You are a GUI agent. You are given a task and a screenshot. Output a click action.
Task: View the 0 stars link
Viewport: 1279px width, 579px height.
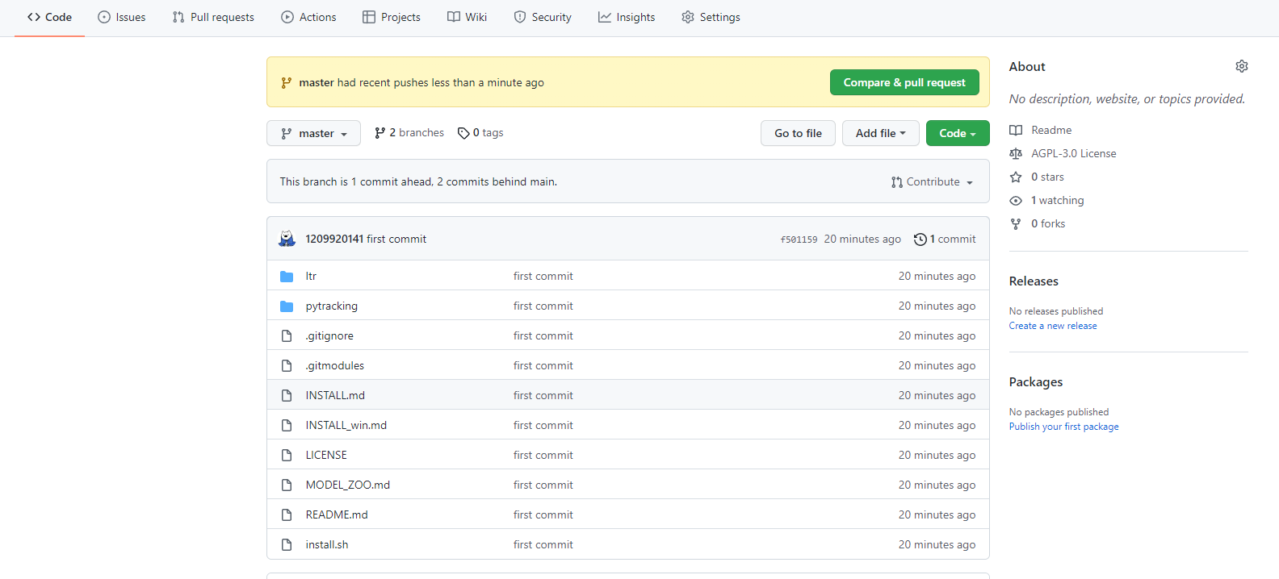1037,177
